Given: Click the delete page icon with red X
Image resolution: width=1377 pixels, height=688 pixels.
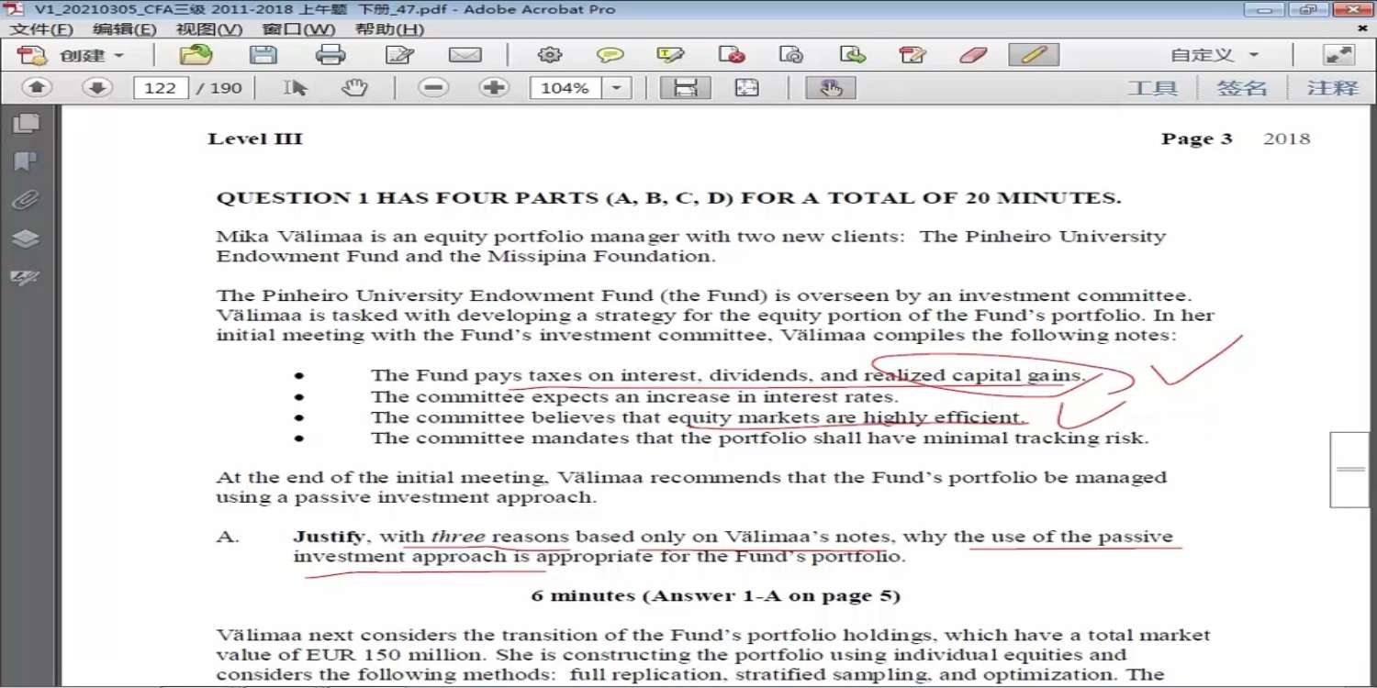Looking at the screenshot, I should [x=732, y=55].
